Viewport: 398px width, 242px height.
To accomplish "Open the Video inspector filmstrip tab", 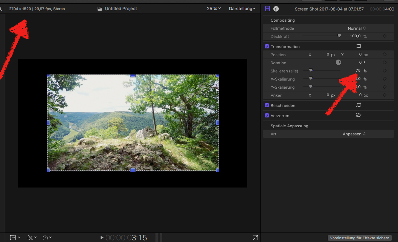I will click(268, 9).
